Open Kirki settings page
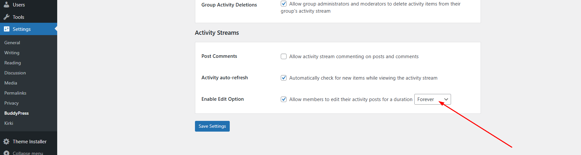Viewport: 581px width, 155px height. pos(9,123)
